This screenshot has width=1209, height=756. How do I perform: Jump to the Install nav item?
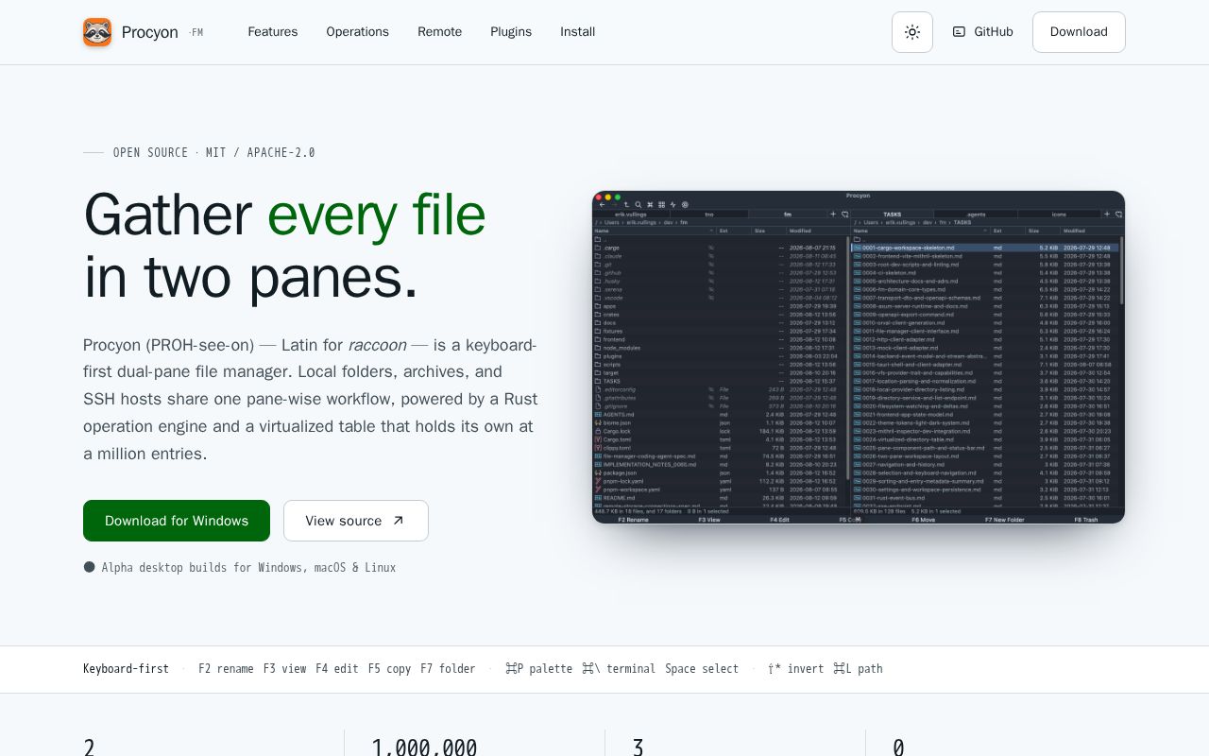[x=578, y=32]
